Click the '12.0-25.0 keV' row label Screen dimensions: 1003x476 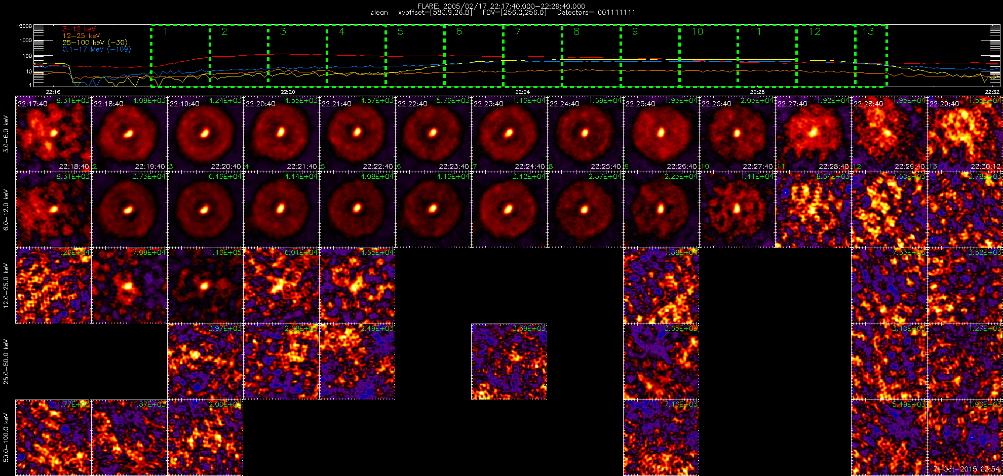[x=6, y=286]
